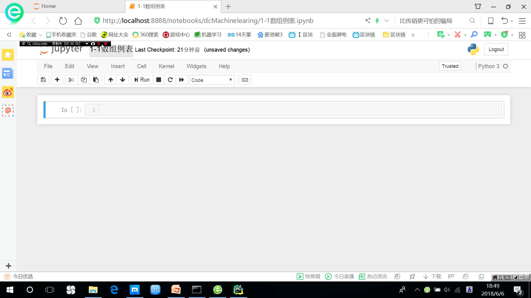Click the move cell down icon
Screen dimensions: 531x298
[123, 80]
